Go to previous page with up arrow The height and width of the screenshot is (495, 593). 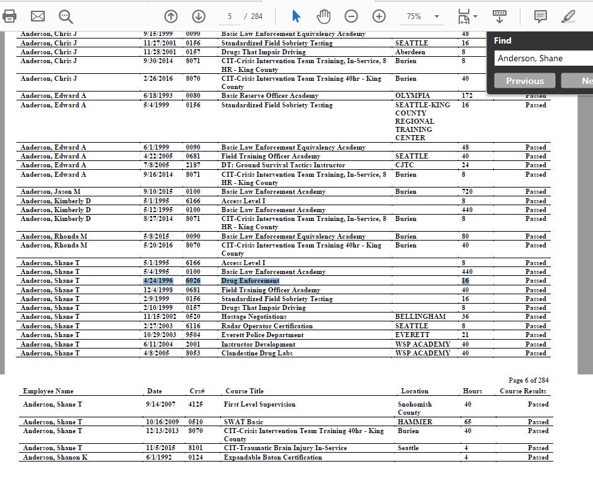tap(171, 16)
